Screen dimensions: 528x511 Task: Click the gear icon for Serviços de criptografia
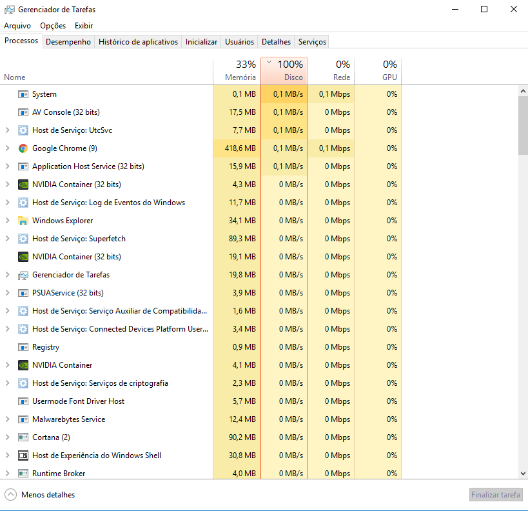[x=23, y=383]
